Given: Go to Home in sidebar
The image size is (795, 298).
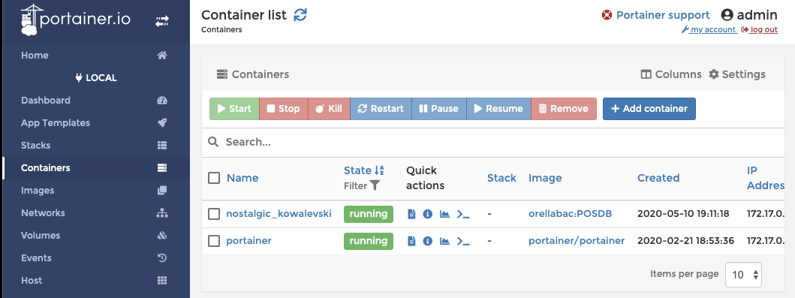Looking at the screenshot, I should [x=95, y=56].
